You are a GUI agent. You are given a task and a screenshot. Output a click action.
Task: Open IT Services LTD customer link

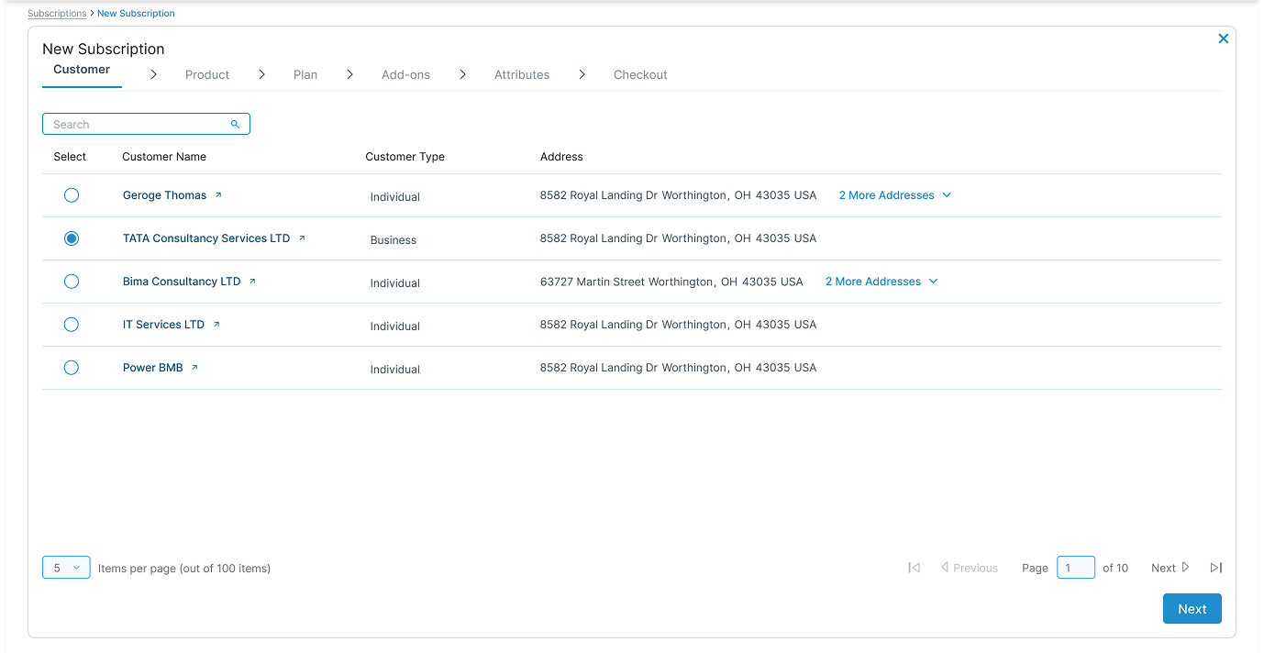tap(163, 325)
